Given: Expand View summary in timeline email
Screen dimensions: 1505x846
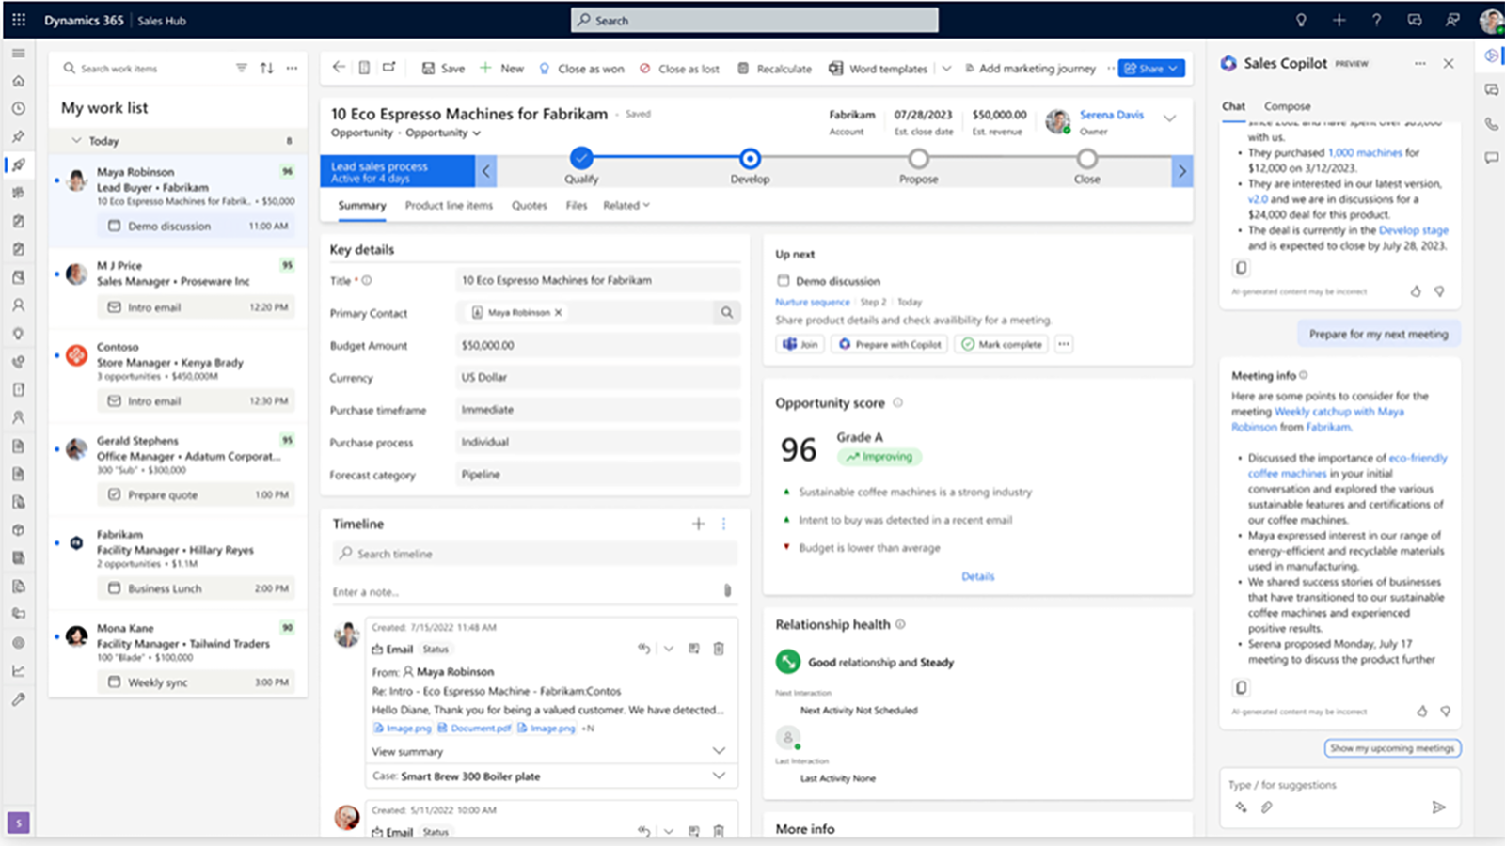Looking at the screenshot, I should 719,751.
